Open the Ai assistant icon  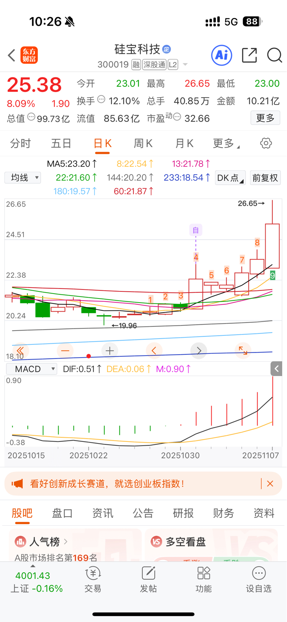[x=222, y=55]
